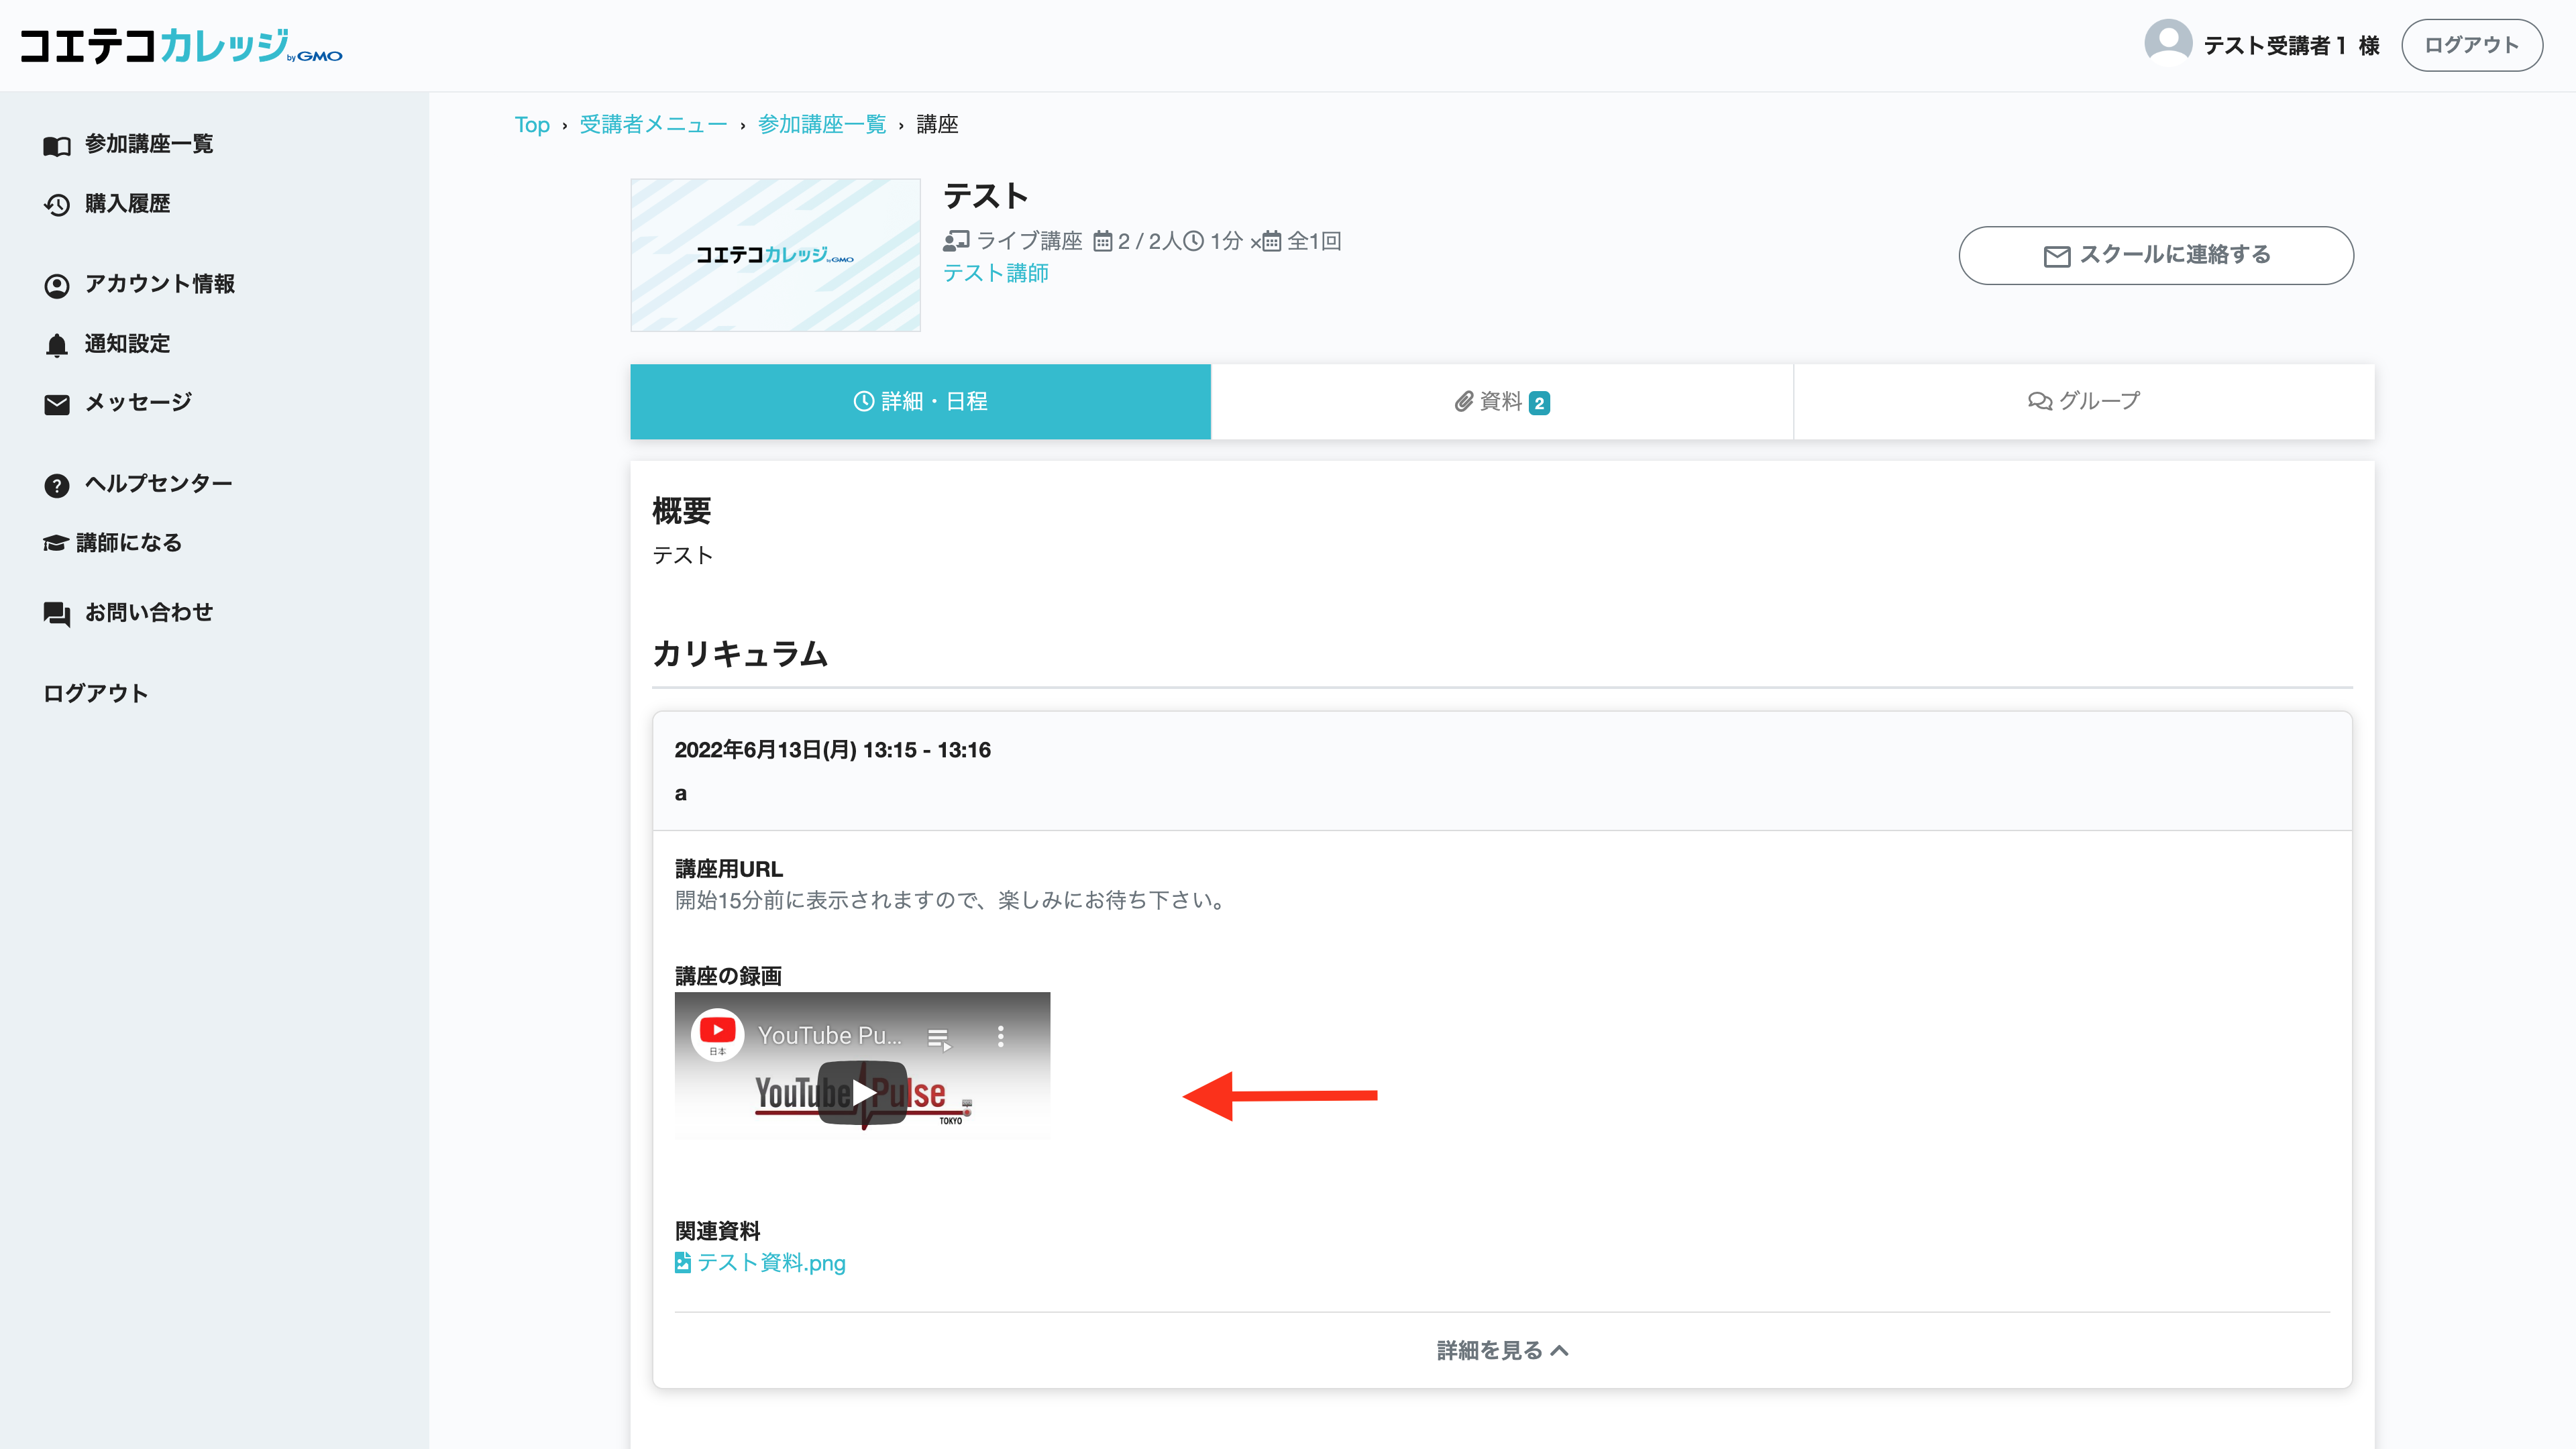Open the YouTube playlist queue icon
Viewport: 2576px width, 1449px height.
(938, 1039)
